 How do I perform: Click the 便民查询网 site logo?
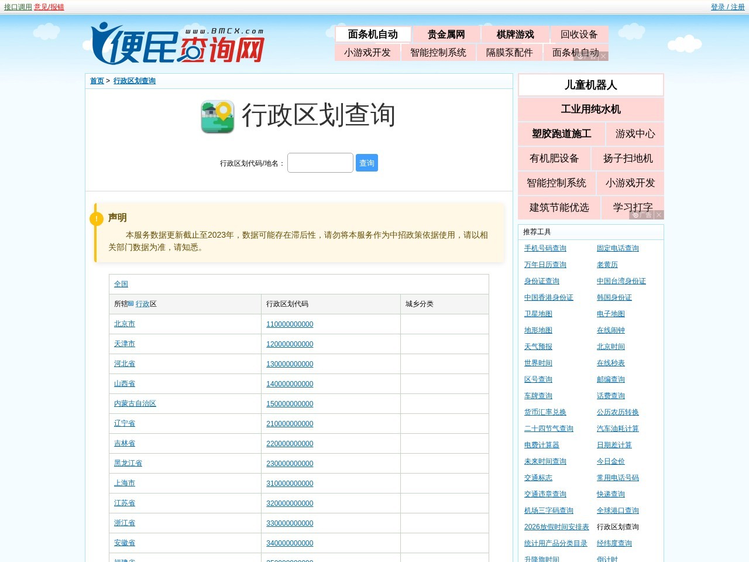[178, 43]
